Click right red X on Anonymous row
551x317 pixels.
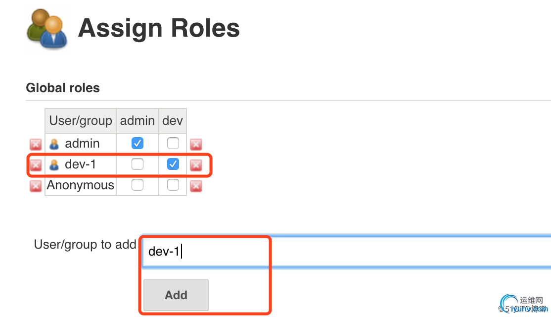(x=196, y=186)
